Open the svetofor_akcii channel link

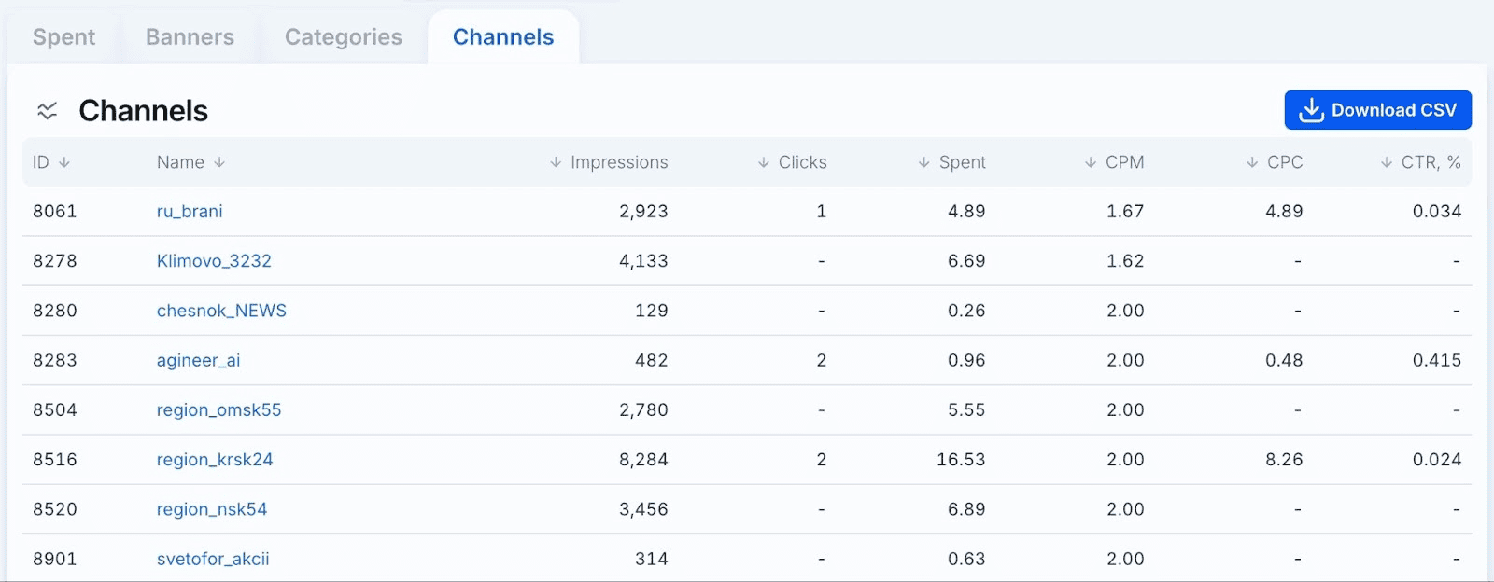point(213,559)
